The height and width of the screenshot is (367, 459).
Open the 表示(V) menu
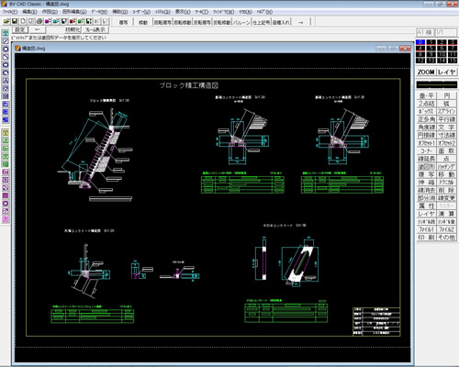[x=183, y=12]
